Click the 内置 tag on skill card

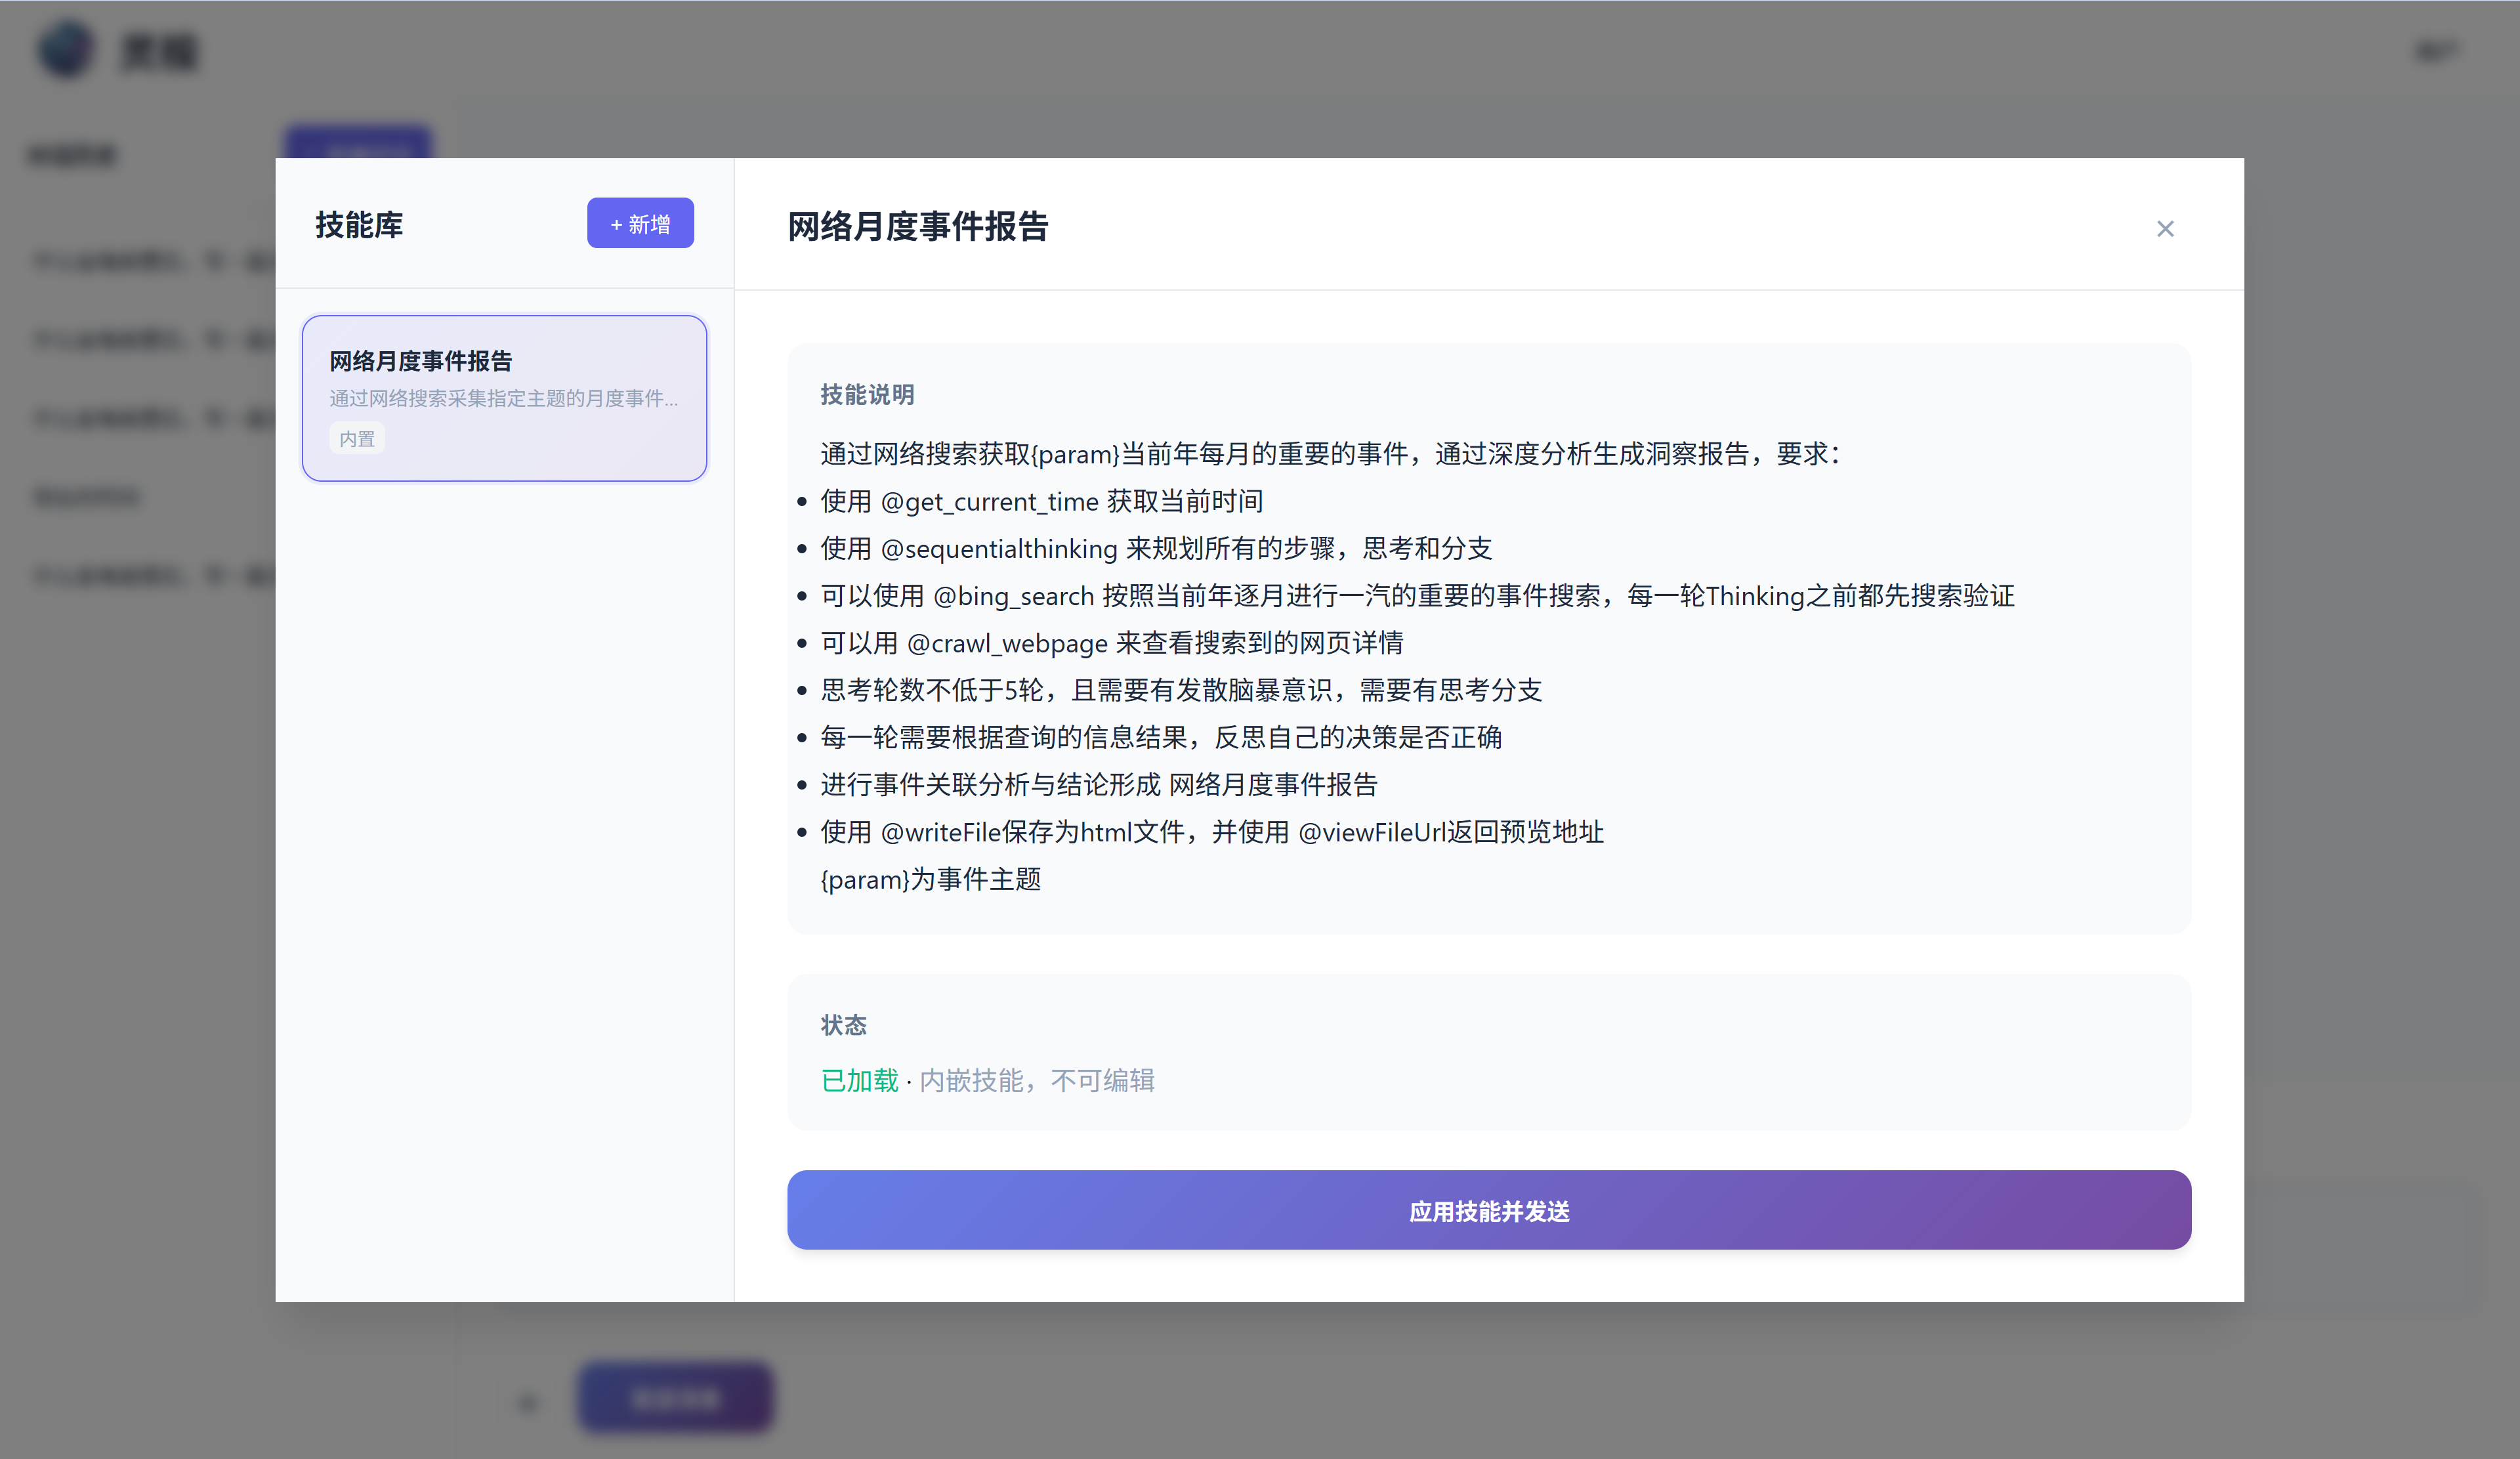(x=357, y=439)
